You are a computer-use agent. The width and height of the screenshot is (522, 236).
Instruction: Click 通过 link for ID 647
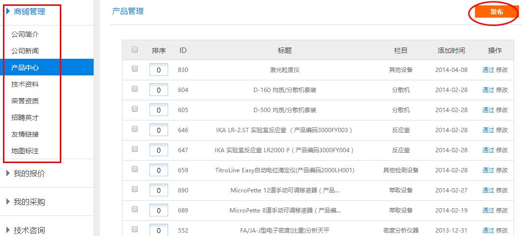(x=488, y=150)
